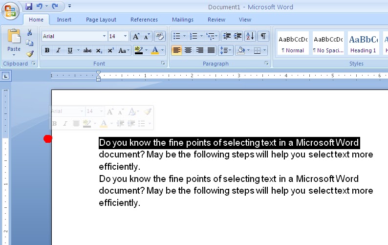Click the ruler tab selector box
Screen dimensions: 388x245
pos(6,76)
